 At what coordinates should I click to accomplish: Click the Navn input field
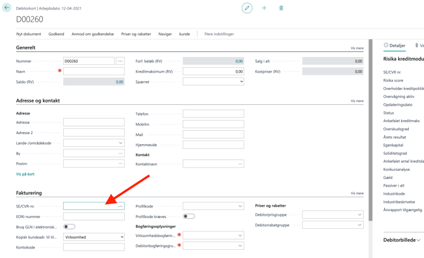(x=94, y=71)
